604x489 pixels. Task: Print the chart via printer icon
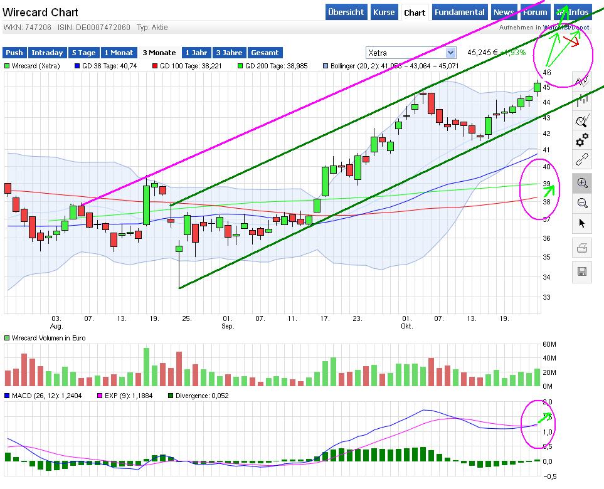pos(581,248)
